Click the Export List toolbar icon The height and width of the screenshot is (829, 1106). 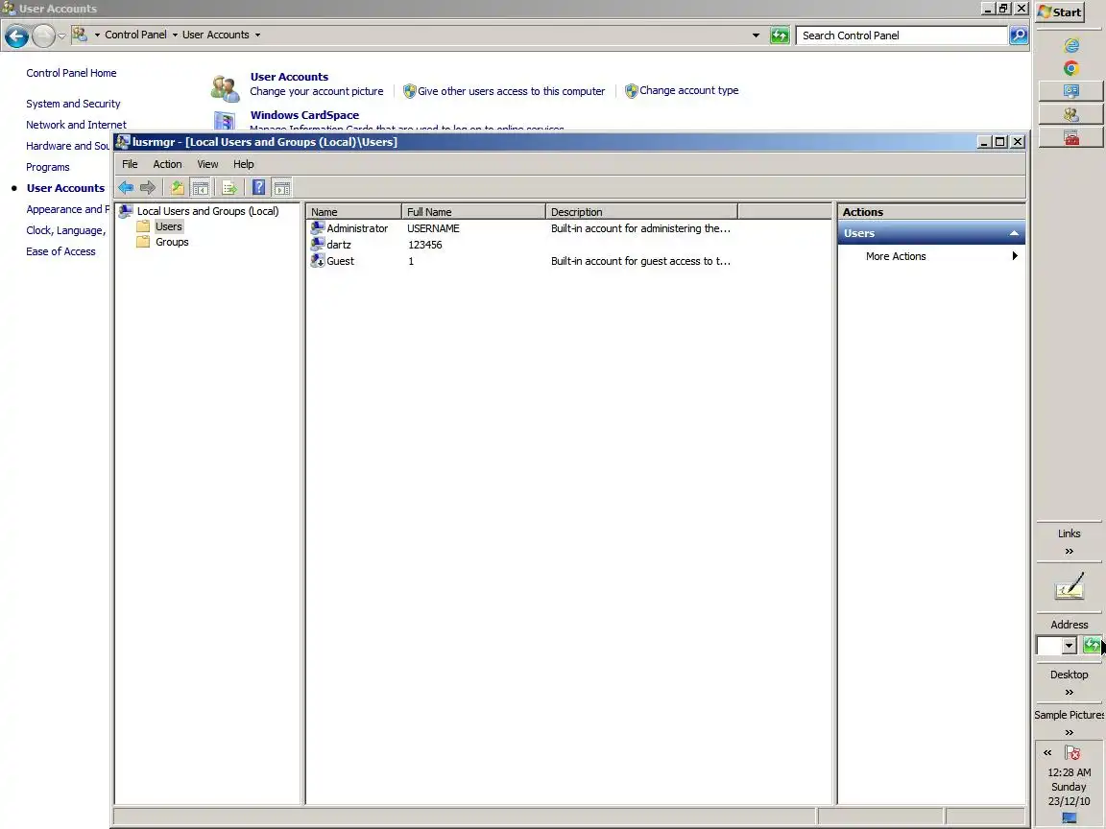tap(229, 187)
